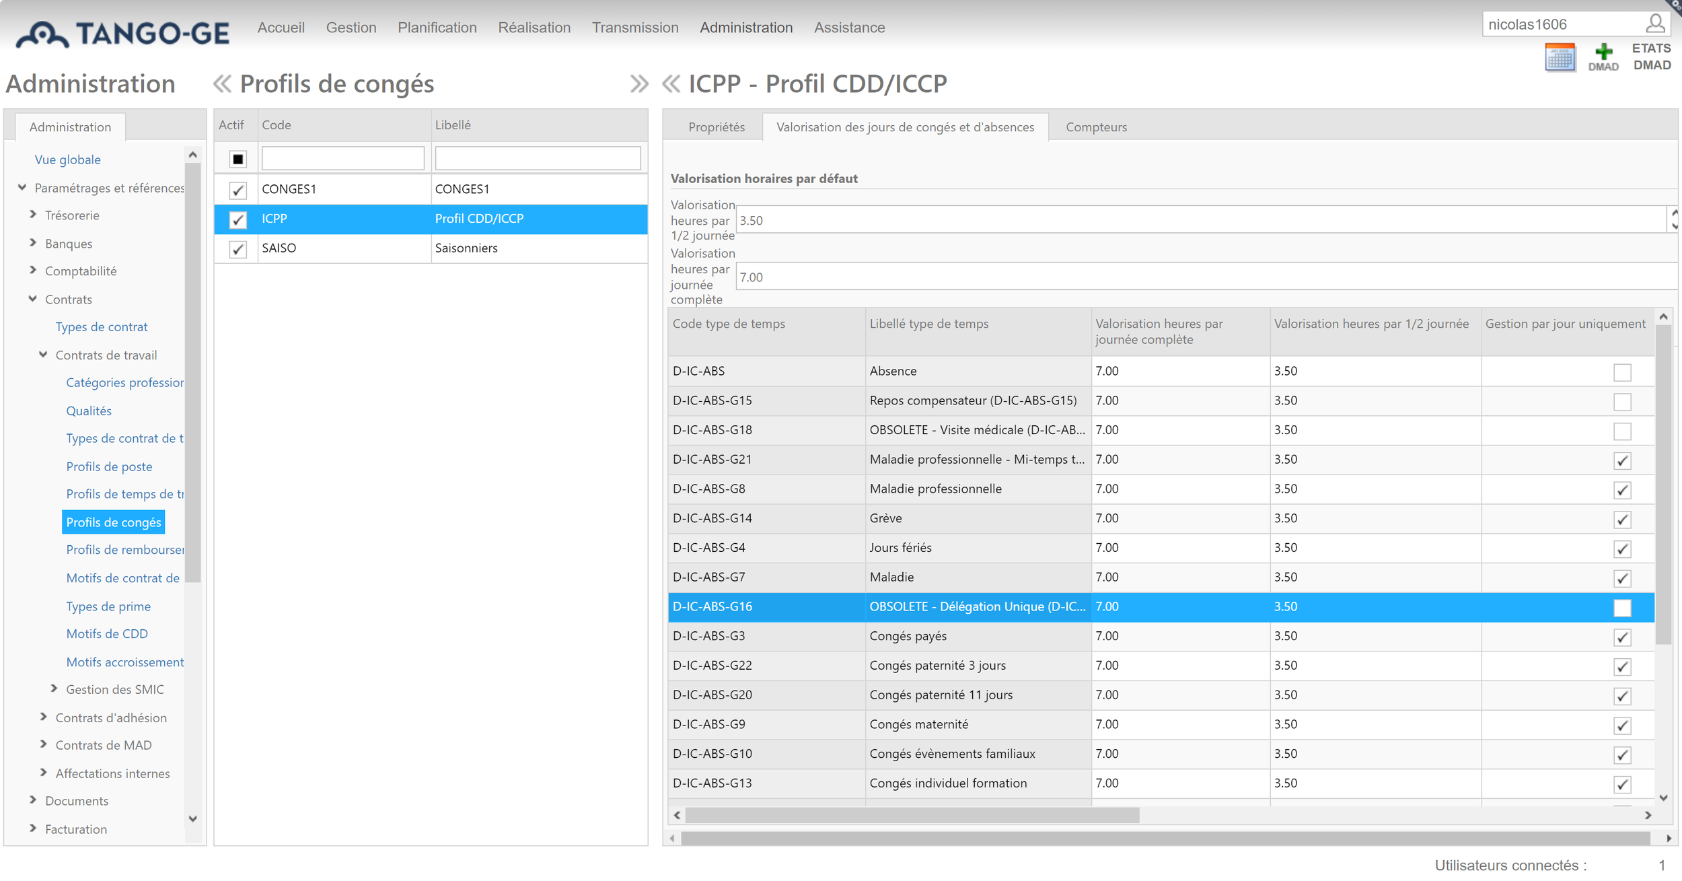Open ETATS DMAD
This screenshot has height=881, width=1682.
(1652, 57)
